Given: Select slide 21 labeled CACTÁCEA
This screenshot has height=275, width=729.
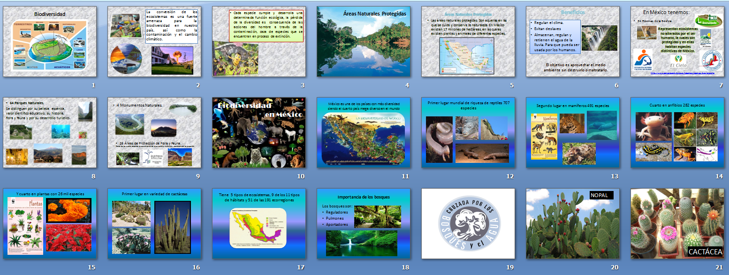Looking at the screenshot, I should tap(677, 223).
